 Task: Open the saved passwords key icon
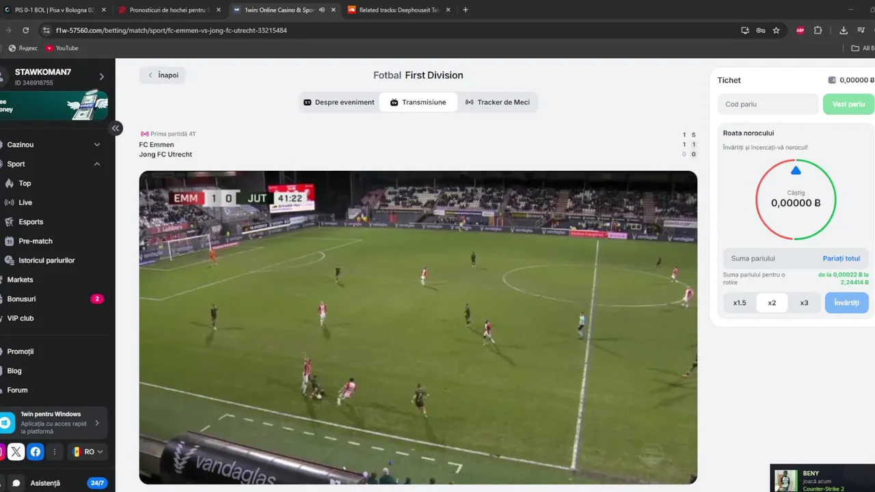tap(761, 30)
